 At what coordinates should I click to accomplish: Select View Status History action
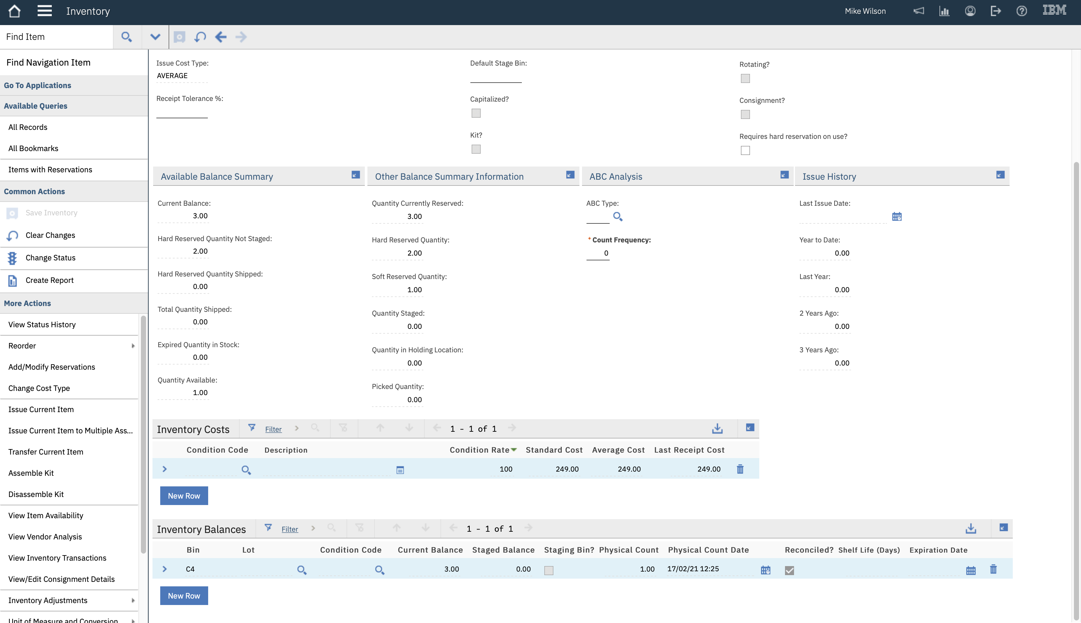pos(42,324)
